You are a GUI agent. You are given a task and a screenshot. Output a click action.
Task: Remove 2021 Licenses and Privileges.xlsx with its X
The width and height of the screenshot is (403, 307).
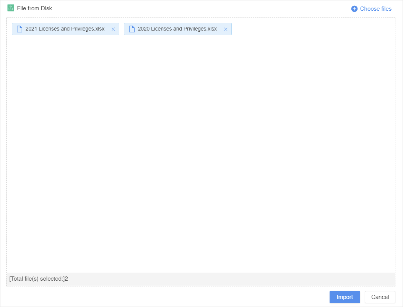pos(113,29)
